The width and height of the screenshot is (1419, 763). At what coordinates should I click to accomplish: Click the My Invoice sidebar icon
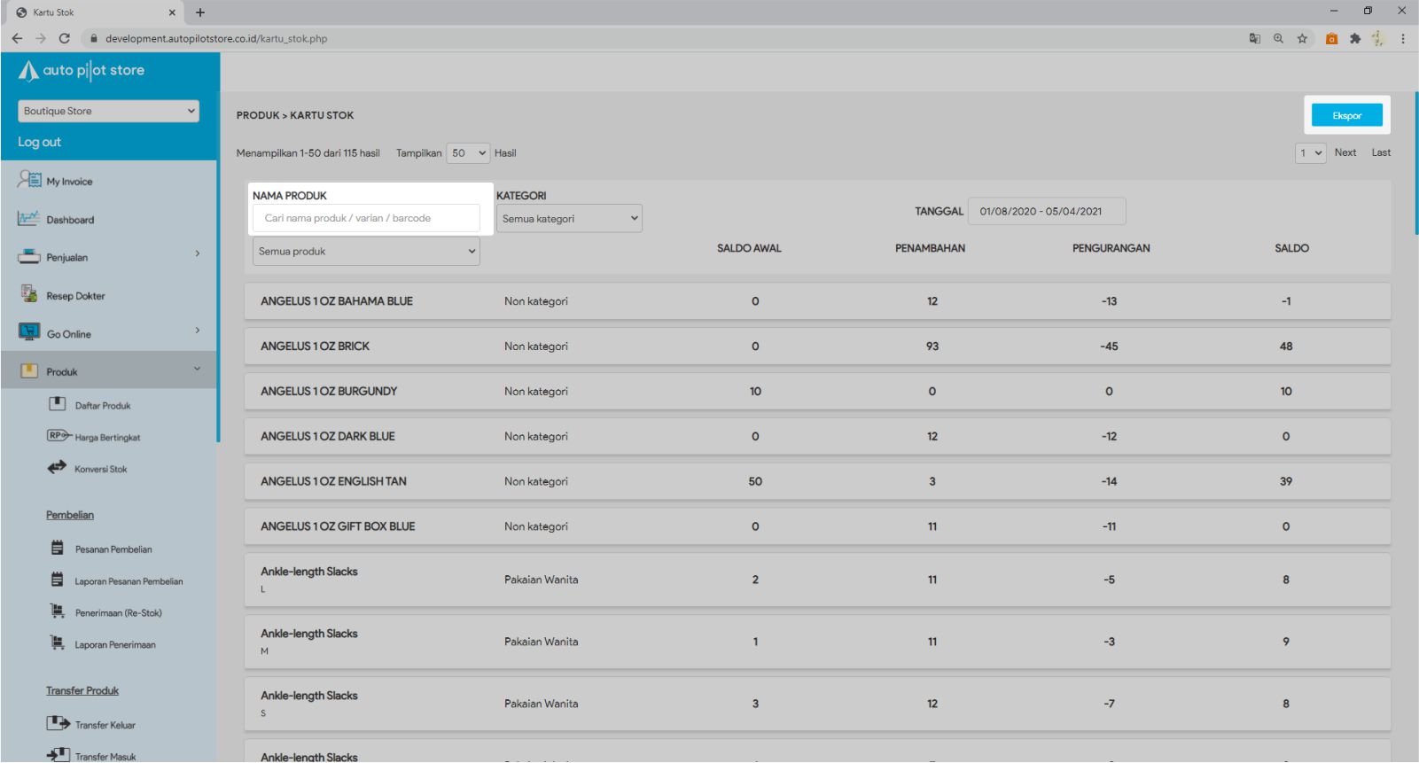(29, 180)
